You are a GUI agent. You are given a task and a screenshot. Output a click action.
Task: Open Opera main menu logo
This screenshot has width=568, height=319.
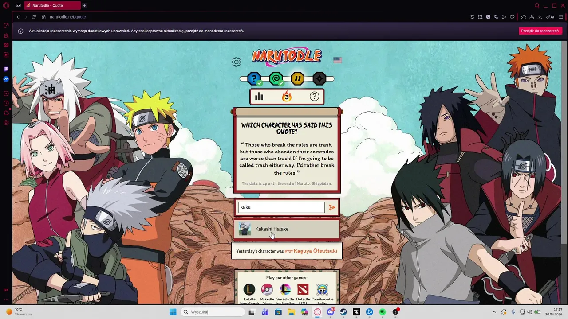click(x=6, y=6)
